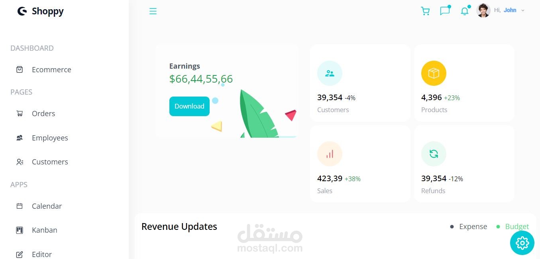Click the Customers stat people icon
The image size is (540, 259).
point(330,73)
